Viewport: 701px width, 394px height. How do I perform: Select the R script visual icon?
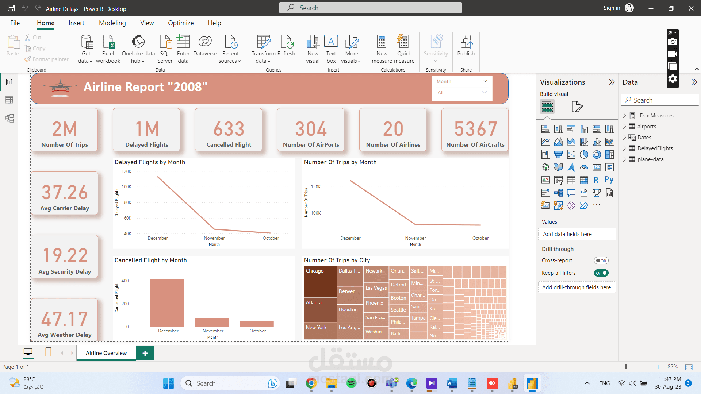point(596,180)
